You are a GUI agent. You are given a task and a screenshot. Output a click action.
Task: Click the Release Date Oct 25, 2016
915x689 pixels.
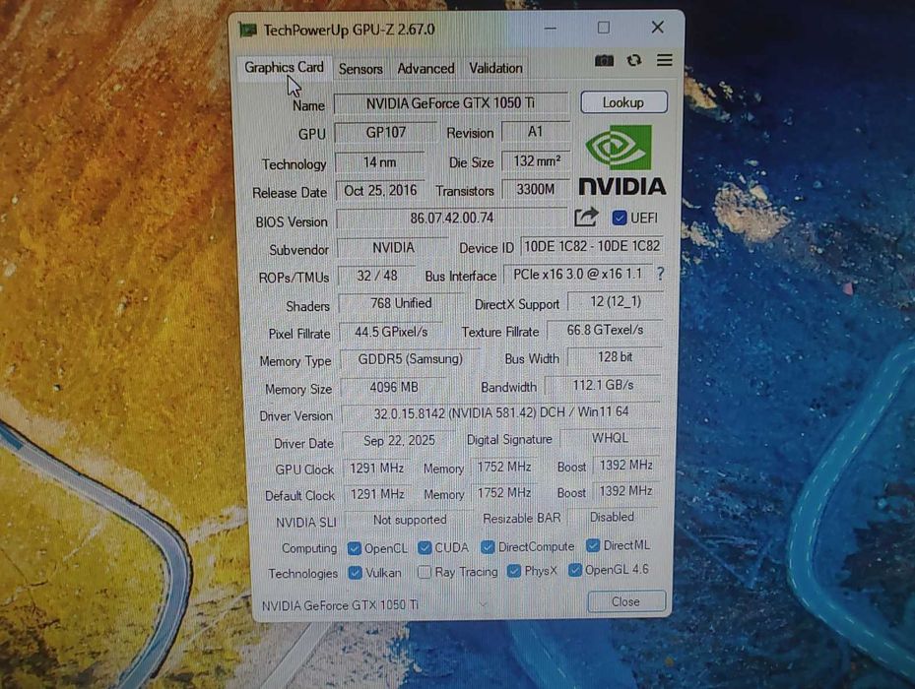(x=380, y=191)
